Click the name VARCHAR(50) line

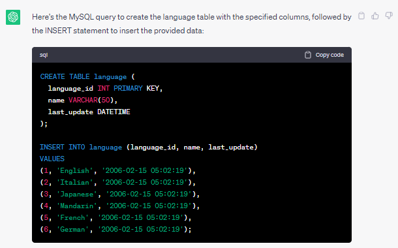[83, 100]
